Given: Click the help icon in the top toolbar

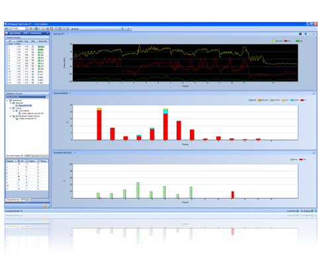Looking at the screenshot, I should point(122,28).
